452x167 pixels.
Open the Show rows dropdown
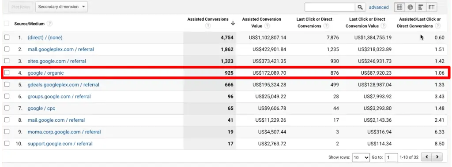tap(361, 157)
